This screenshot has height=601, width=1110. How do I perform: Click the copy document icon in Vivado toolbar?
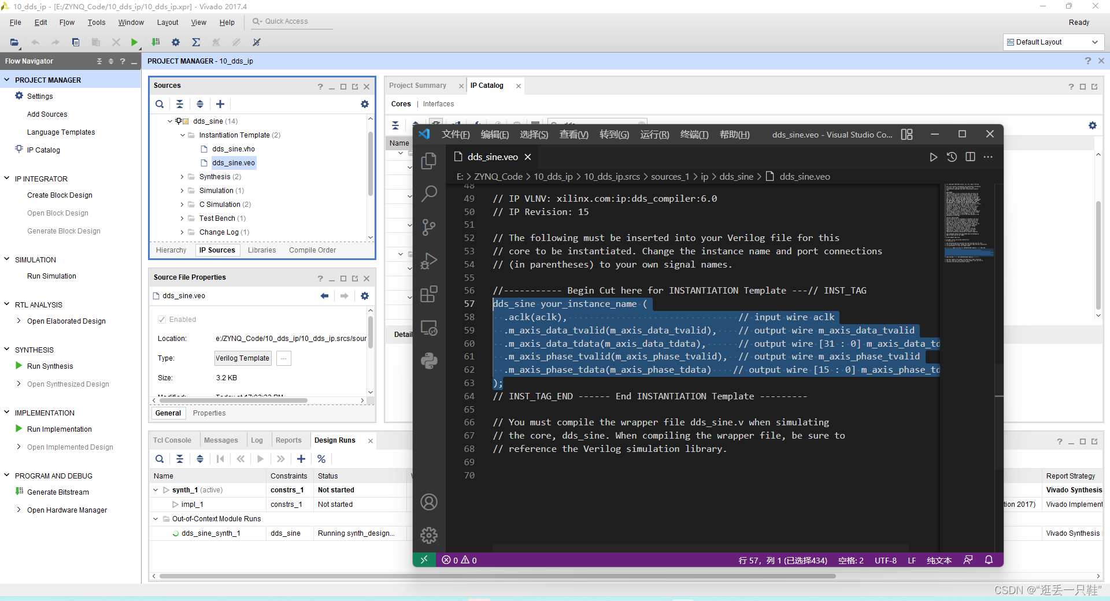pyautogui.click(x=76, y=42)
